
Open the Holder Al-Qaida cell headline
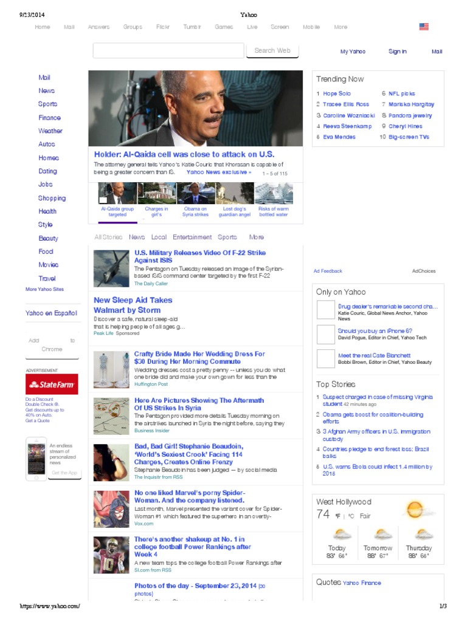pos(184,154)
